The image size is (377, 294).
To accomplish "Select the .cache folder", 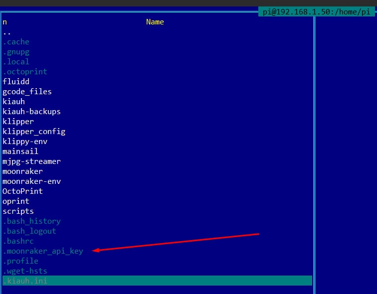I will (16, 42).
